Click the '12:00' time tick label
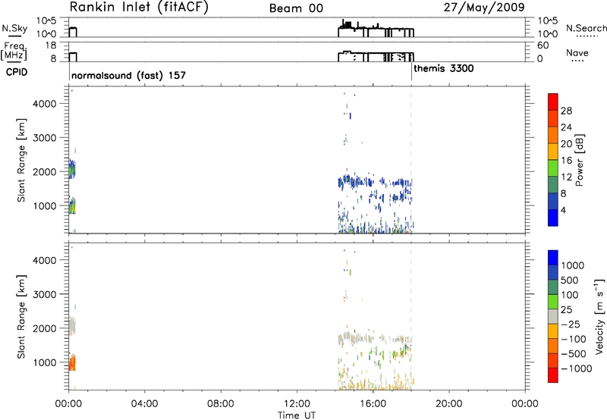The width and height of the screenshot is (607, 420). coord(297,404)
